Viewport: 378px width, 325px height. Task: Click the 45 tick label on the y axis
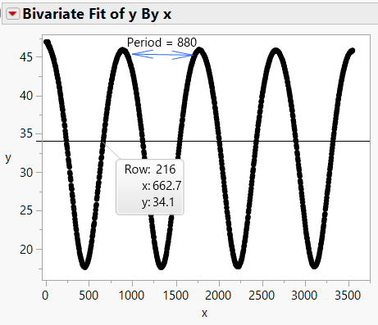[x=26, y=57]
